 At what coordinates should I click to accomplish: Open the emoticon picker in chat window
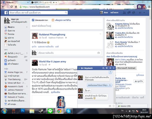[113, 106]
